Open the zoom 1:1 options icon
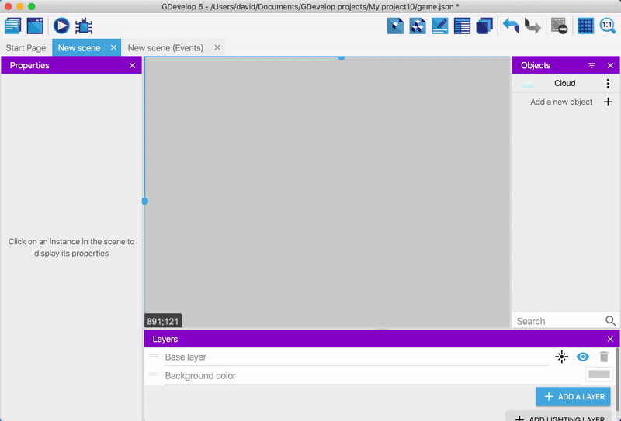 coord(607,26)
